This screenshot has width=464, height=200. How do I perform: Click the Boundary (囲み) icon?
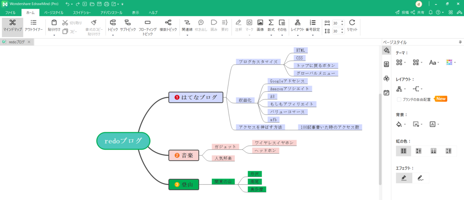[214, 23]
